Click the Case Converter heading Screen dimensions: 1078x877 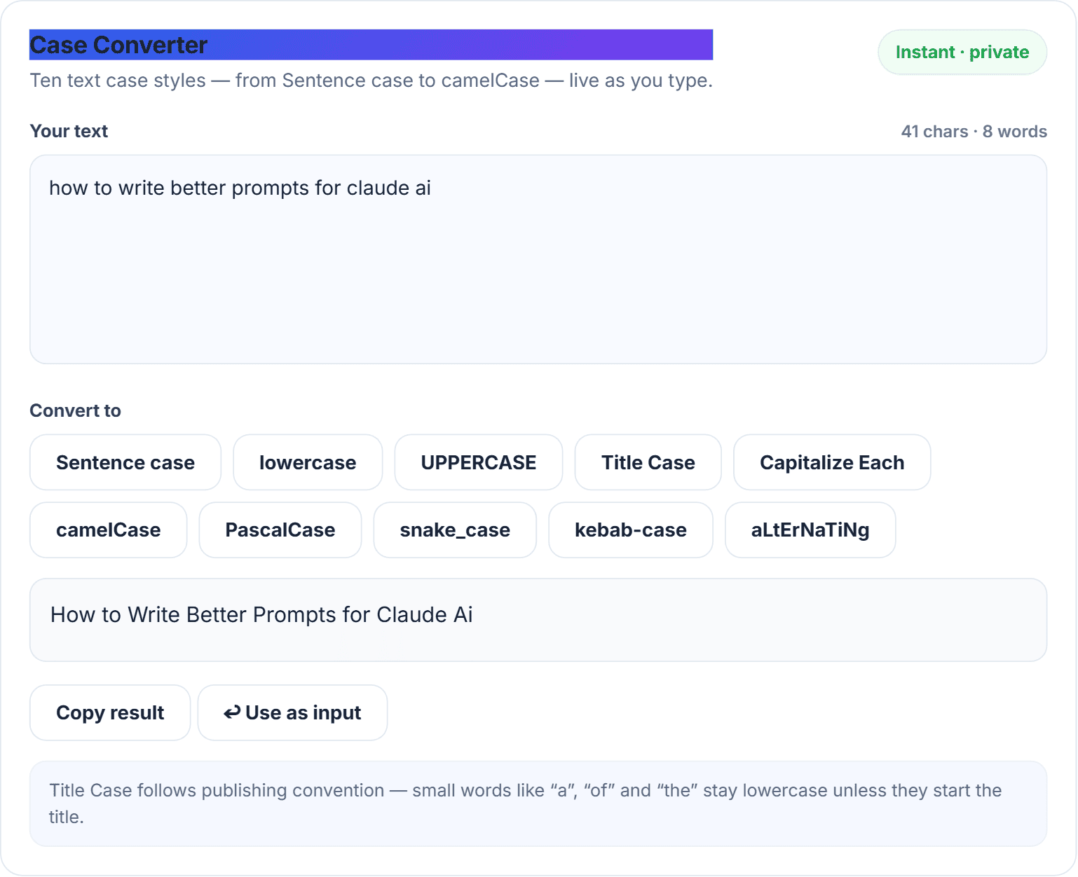click(x=371, y=45)
